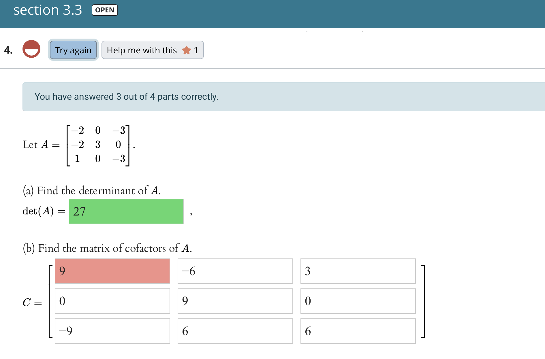The width and height of the screenshot is (545, 359).
Task: Click the part (b) cofactors prompt text
Action: pos(107,248)
